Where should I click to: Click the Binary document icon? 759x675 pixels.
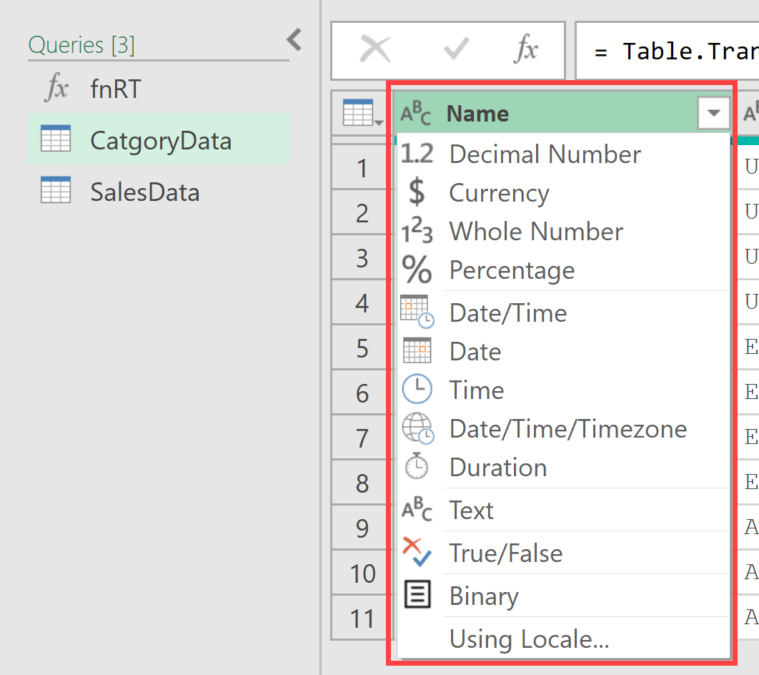pos(417,595)
